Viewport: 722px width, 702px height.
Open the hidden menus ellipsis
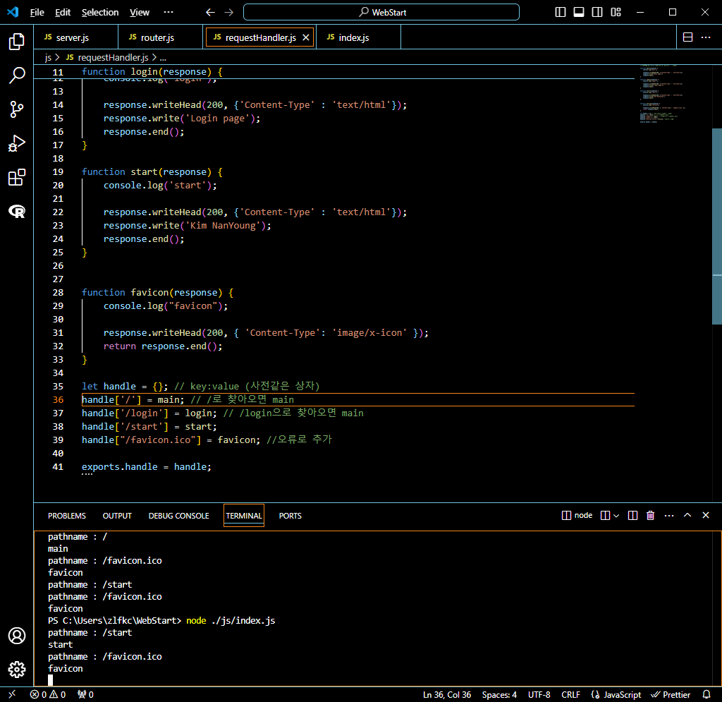coord(169,12)
